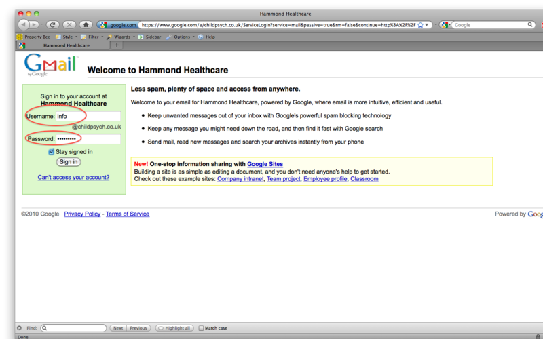Enable the Match case checkbox
Image resolution: width=543 pixels, height=339 pixels.
click(x=201, y=328)
